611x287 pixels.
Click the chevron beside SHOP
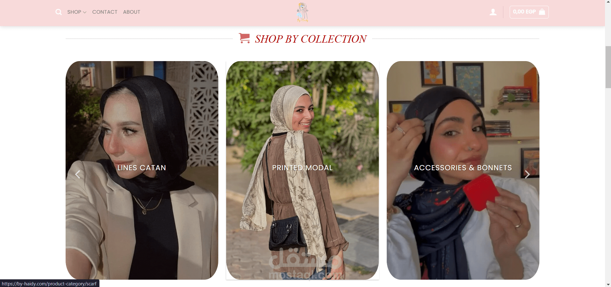click(x=85, y=12)
